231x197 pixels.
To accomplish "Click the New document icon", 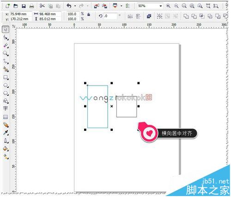I will (x=7, y=6).
